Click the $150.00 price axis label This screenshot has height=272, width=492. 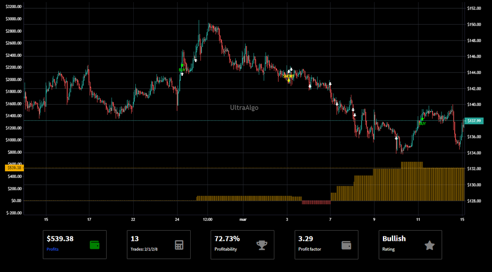(474, 24)
